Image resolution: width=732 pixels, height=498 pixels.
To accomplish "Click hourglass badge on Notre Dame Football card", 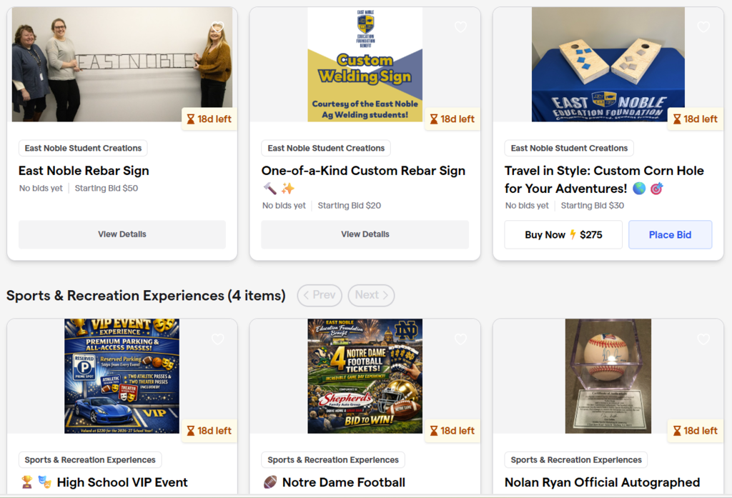I will 452,431.
